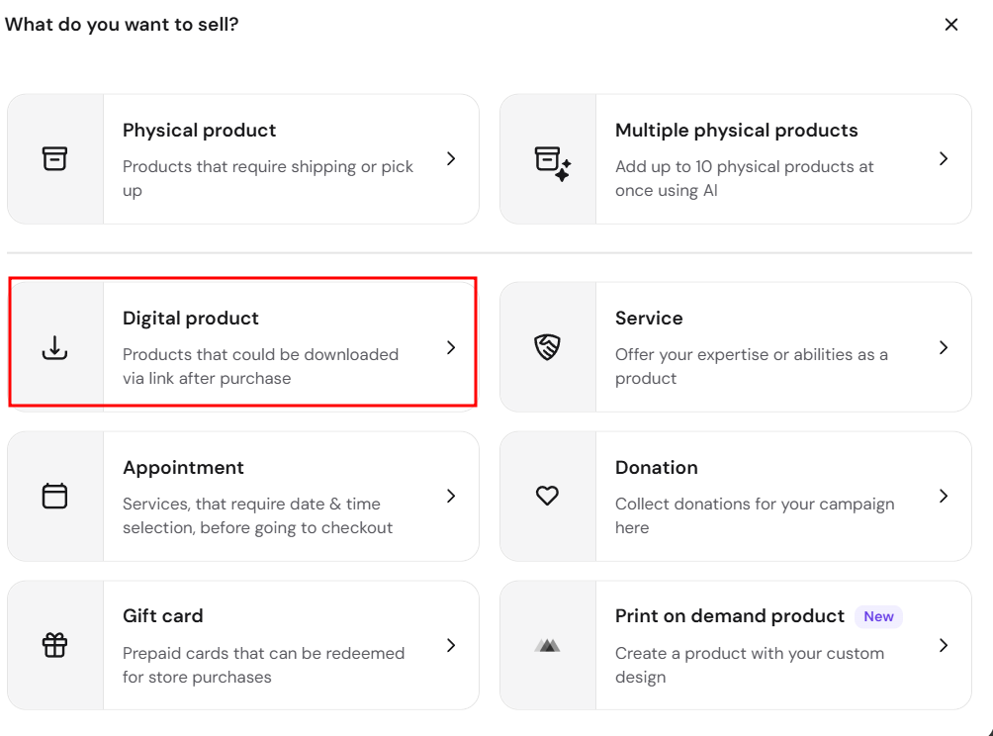Image resolution: width=993 pixels, height=736 pixels.
Task: Open the Physical product chevron arrow
Action: [x=451, y=158]
